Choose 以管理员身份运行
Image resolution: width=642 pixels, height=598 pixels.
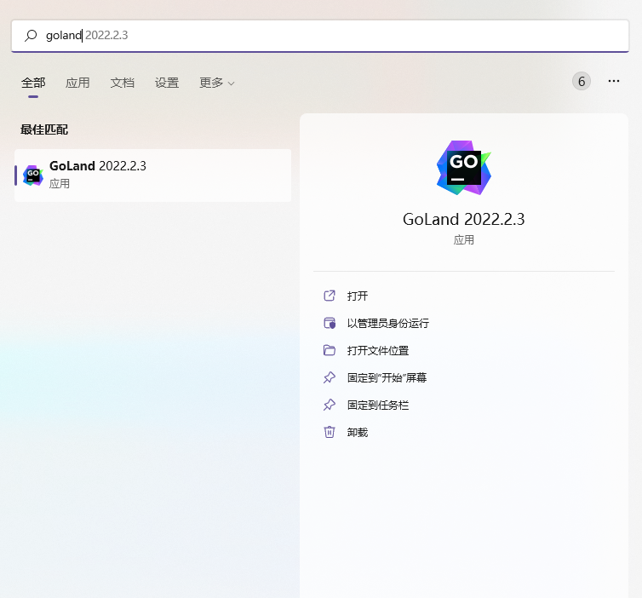pyautogui.click(x=387, y=323)
